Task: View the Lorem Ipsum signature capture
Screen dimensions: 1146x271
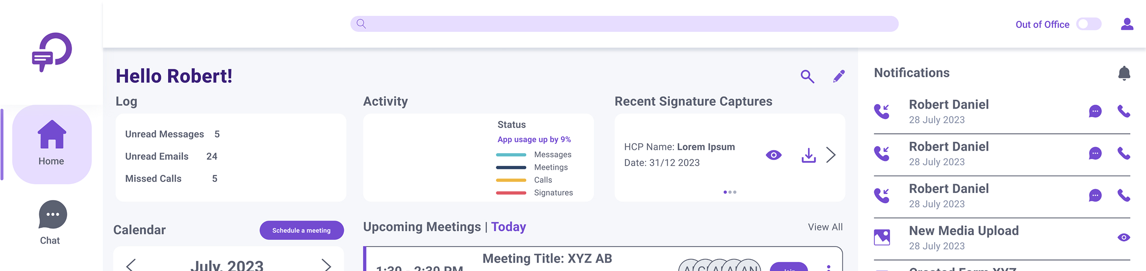Action: click(x=773, y=155)
